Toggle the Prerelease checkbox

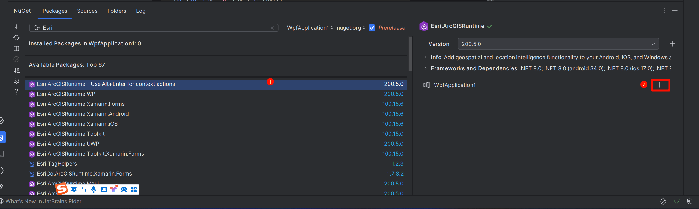click(x=372, y=28)
